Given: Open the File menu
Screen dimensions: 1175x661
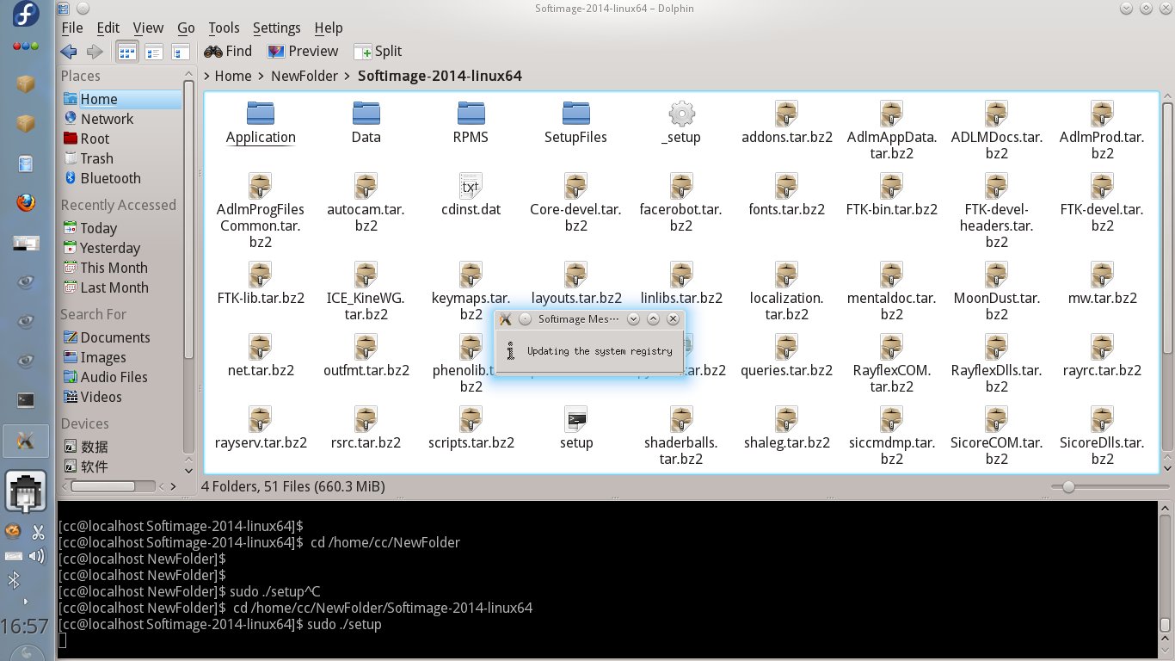Looking at the screenshot, I should tap(72, 28).
